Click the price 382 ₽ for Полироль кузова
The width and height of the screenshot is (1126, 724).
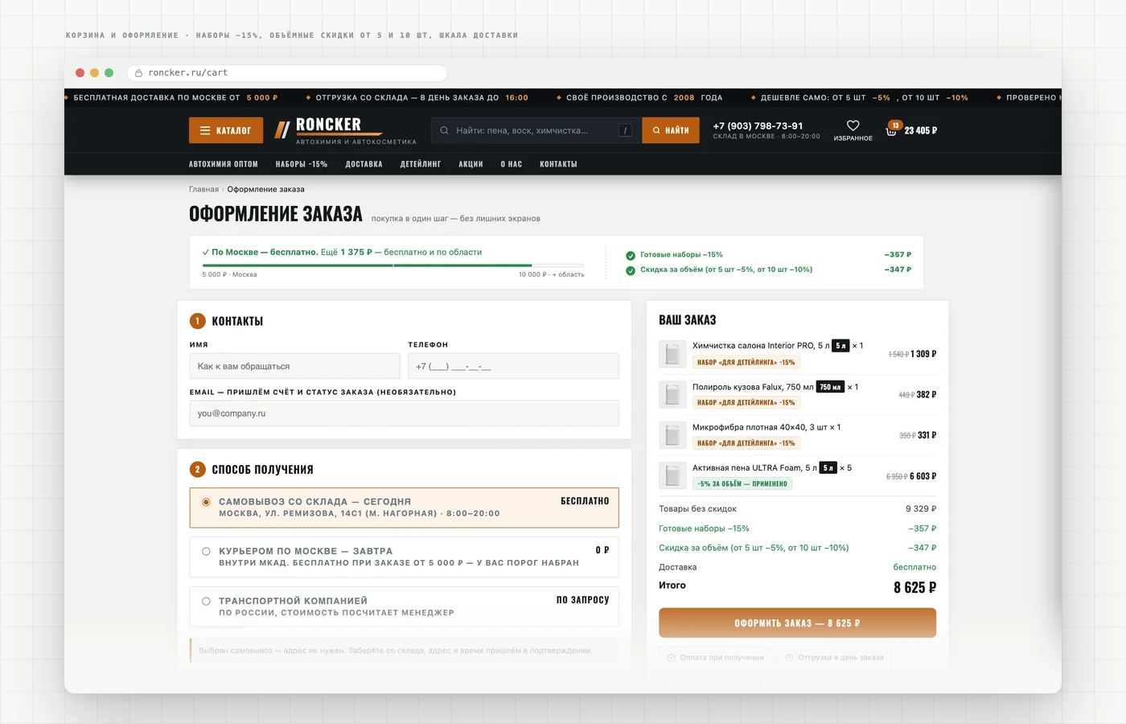click(927, 395)
